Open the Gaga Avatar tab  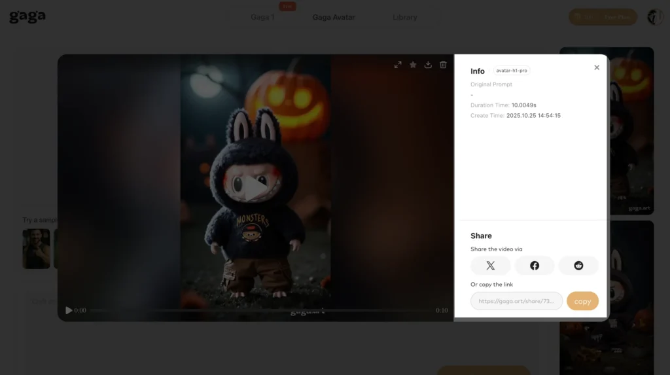click(334, 17)
